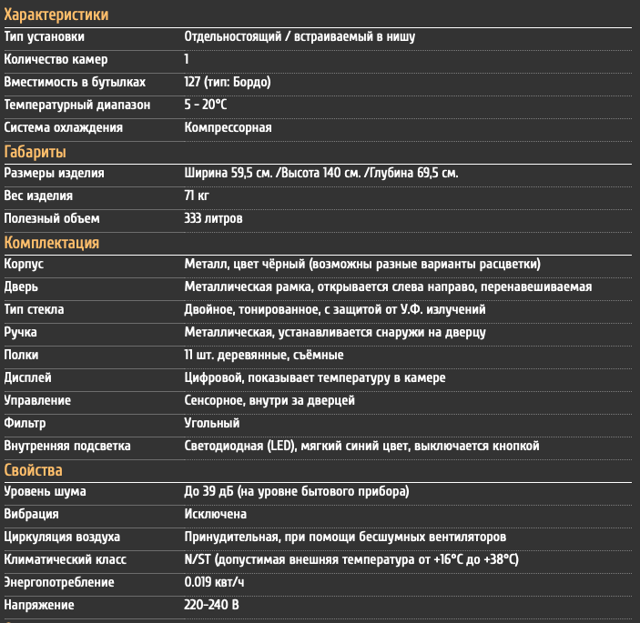This screenshot has width=640, height=623.
Task: Click the value Отдельностоящий / встраиваемый в нишу
Action: point(300,36)
